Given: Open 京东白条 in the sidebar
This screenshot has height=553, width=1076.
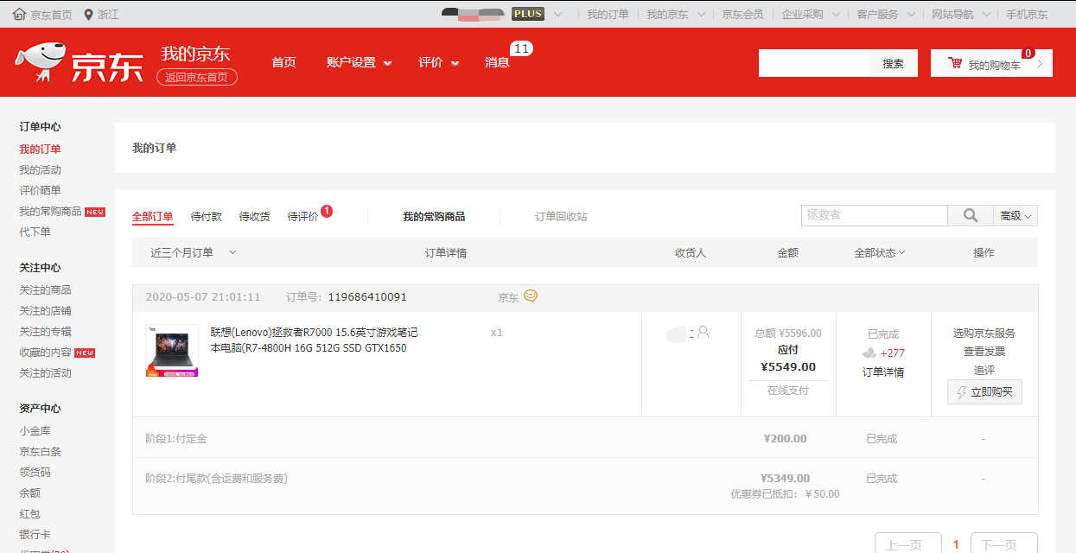Looking at the screenshot, I should pos(41,452).
